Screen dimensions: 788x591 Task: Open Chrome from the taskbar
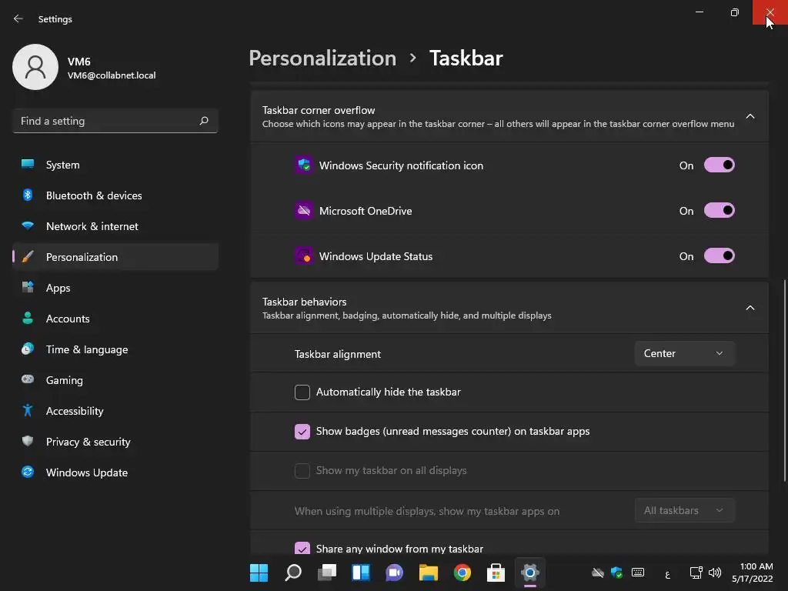[462, 573]
